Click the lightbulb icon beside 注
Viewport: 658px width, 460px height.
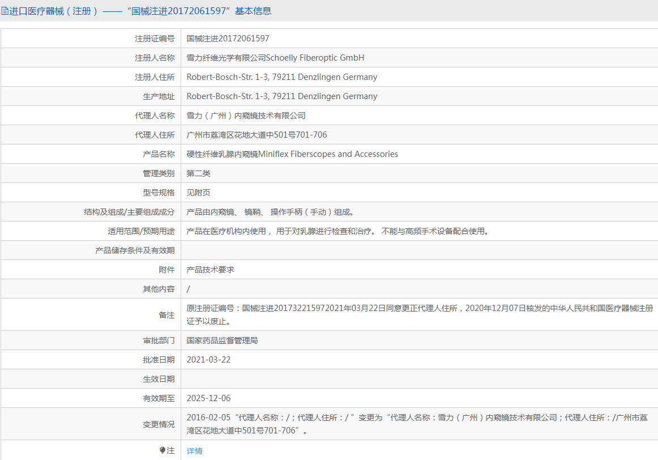pos(163,450)
